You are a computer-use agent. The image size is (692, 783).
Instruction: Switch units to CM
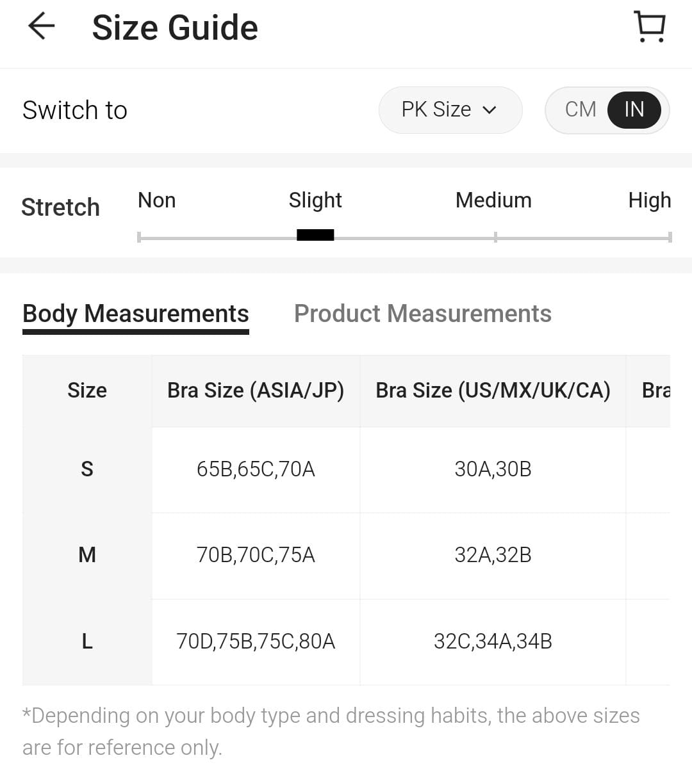coord(581,109)
